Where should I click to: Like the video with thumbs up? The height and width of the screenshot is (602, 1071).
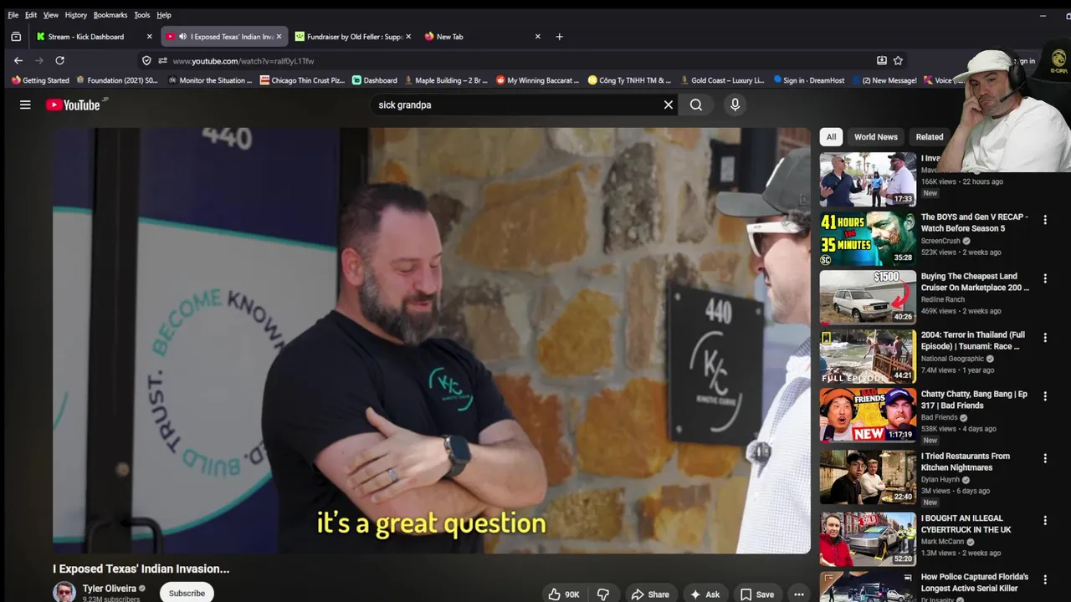coord(563,594)
